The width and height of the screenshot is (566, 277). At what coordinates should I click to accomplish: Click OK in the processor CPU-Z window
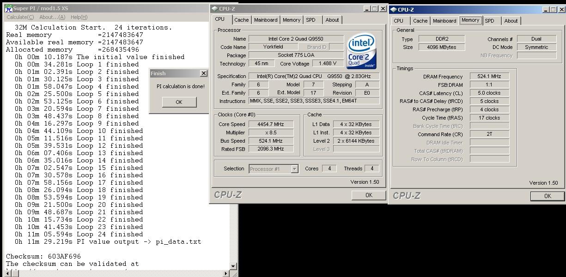pos(369,195)
